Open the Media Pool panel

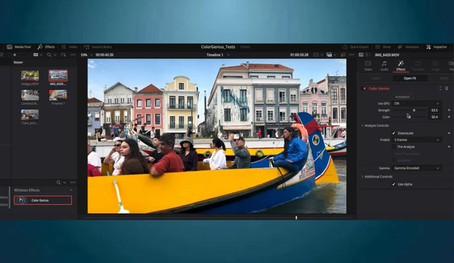click(19, 47)
